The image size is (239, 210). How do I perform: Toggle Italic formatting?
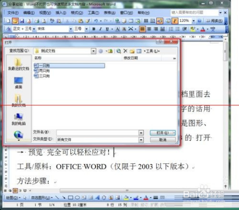pos(101,29)
